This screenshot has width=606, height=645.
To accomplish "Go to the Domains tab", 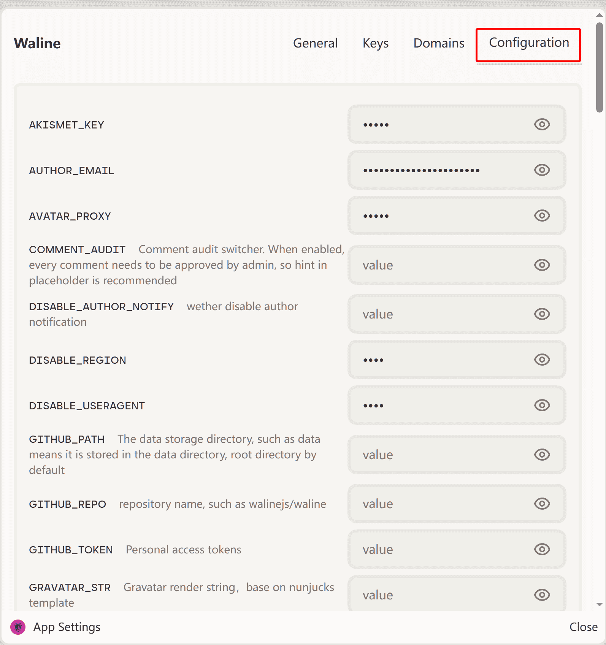I will pos(439,43).
